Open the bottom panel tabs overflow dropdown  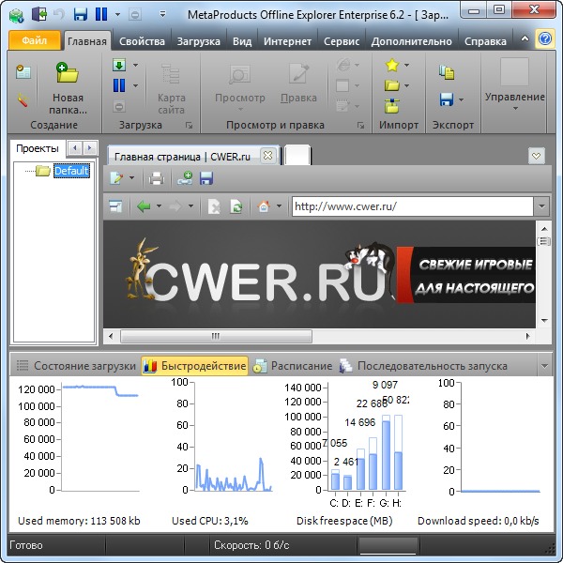(x=544, y=366)
